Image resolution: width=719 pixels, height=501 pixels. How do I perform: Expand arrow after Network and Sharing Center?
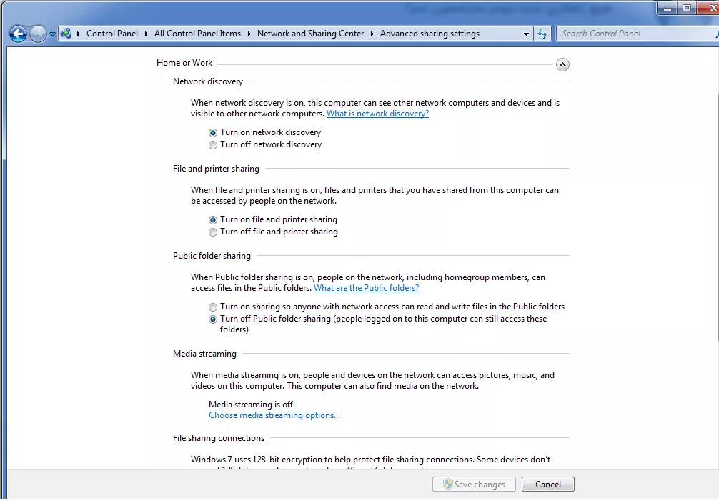point(372,34)
